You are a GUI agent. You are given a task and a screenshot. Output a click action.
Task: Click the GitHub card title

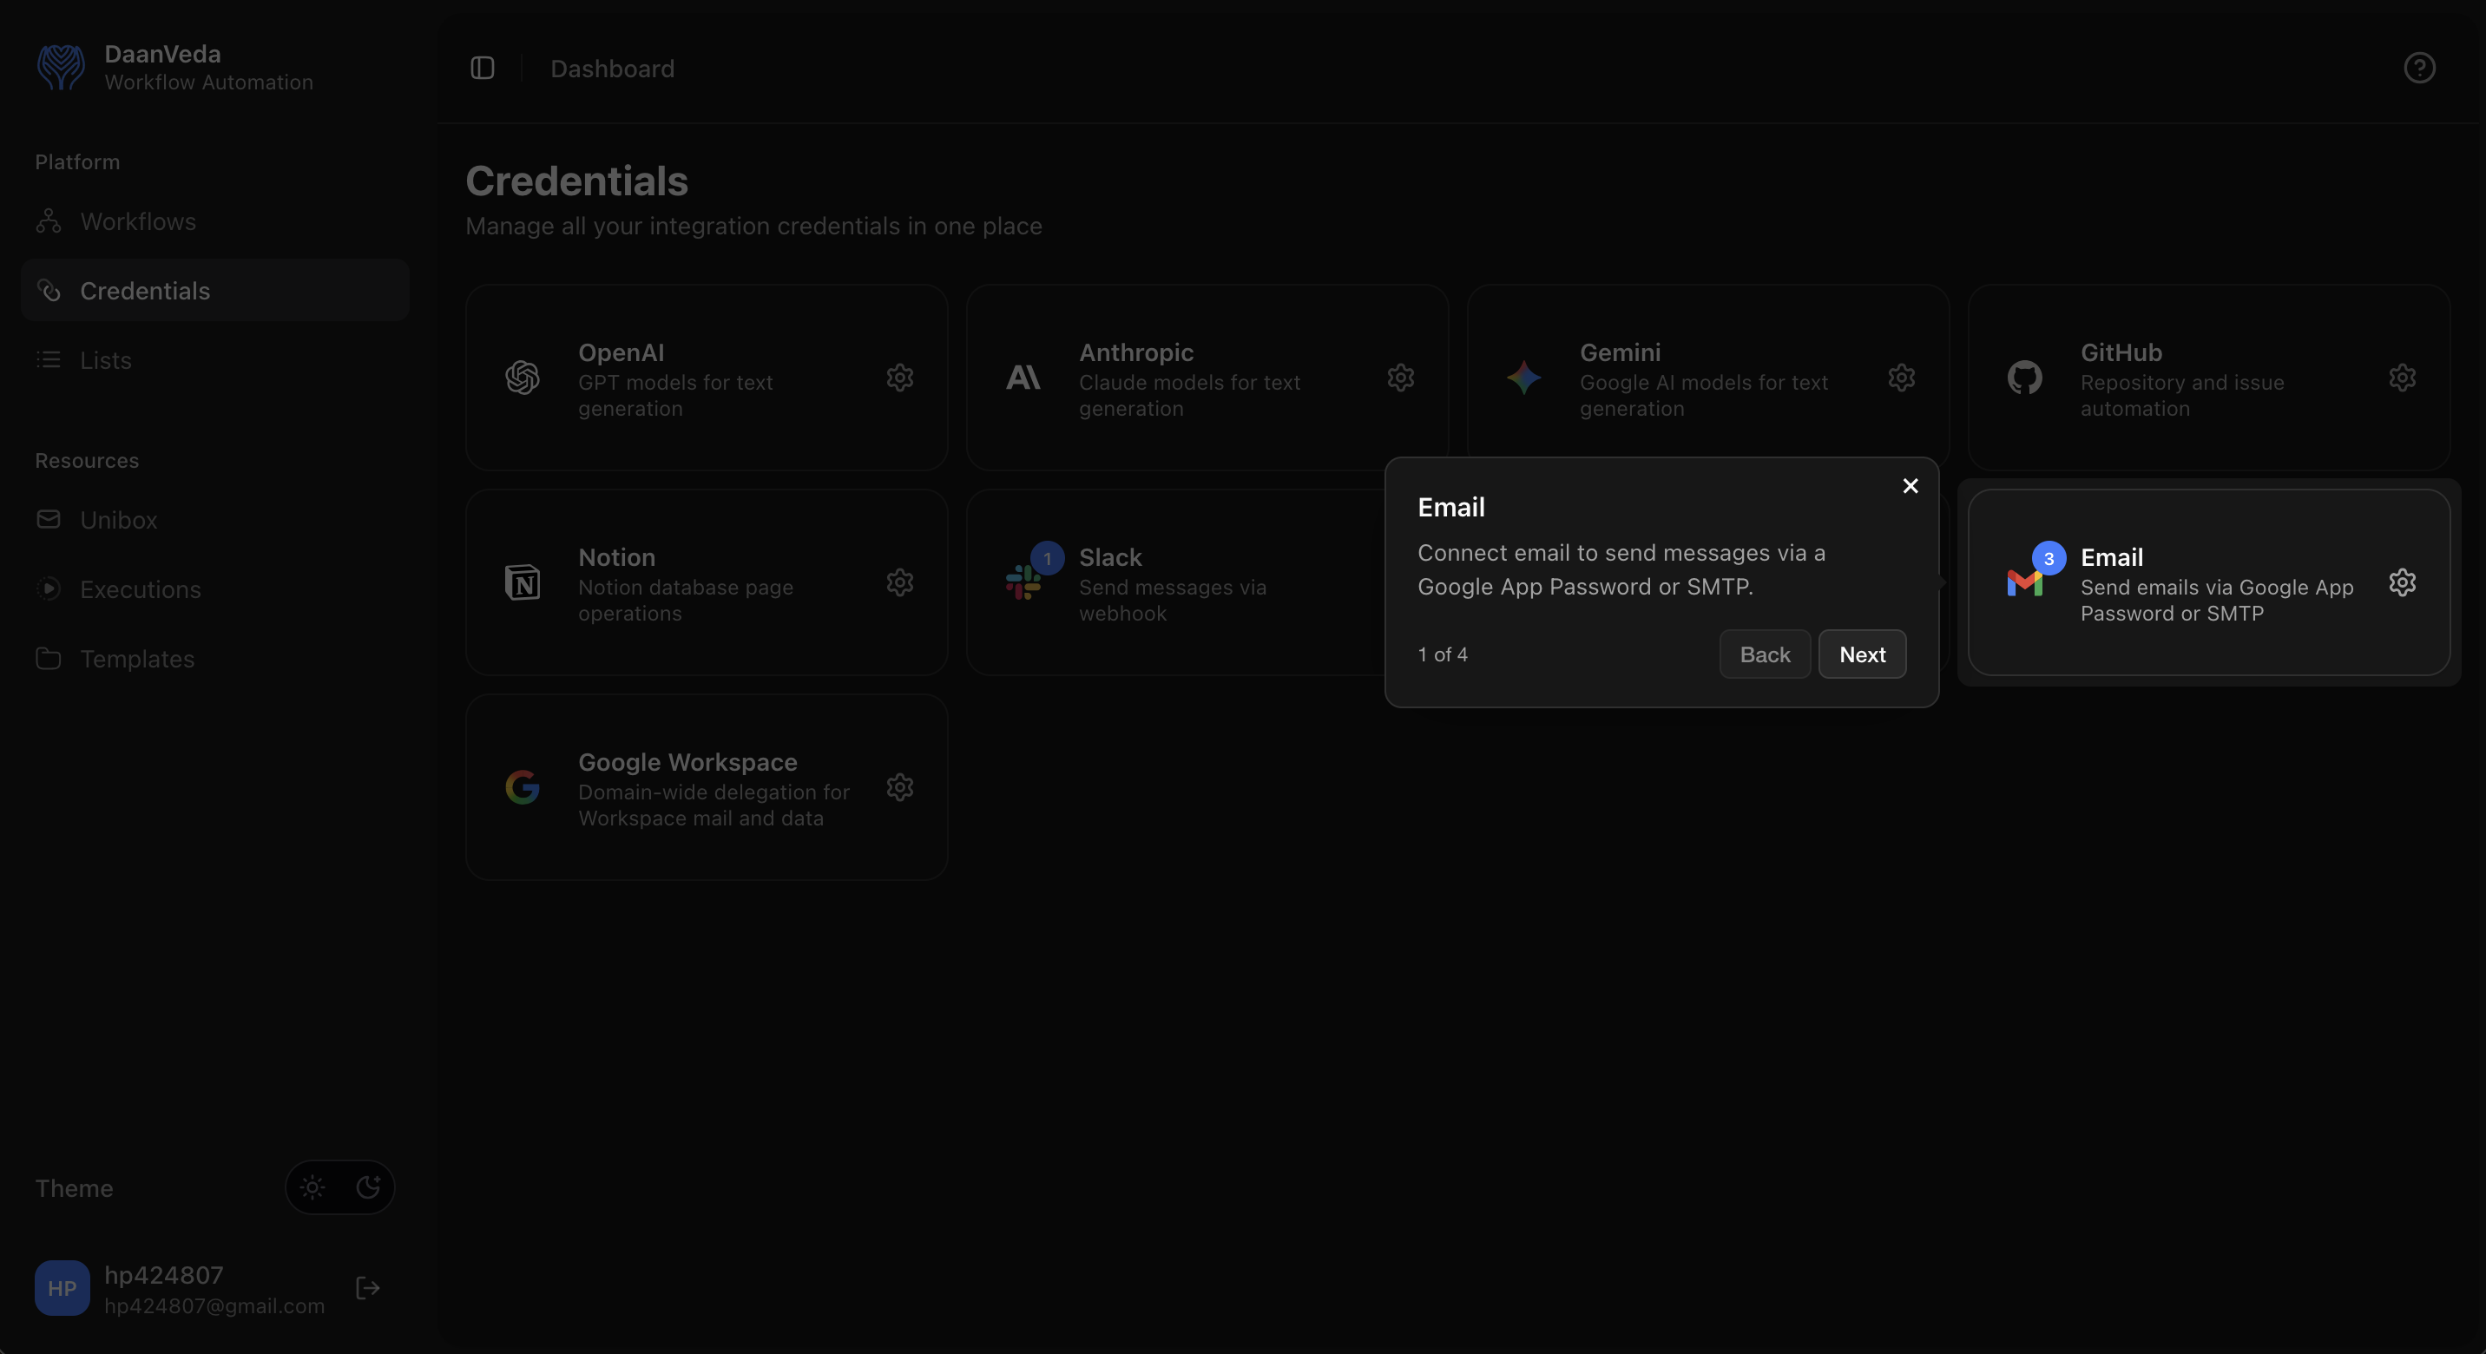point(2121,352)
